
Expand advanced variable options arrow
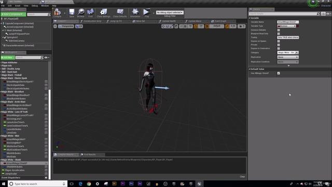[x=288, y=66]
